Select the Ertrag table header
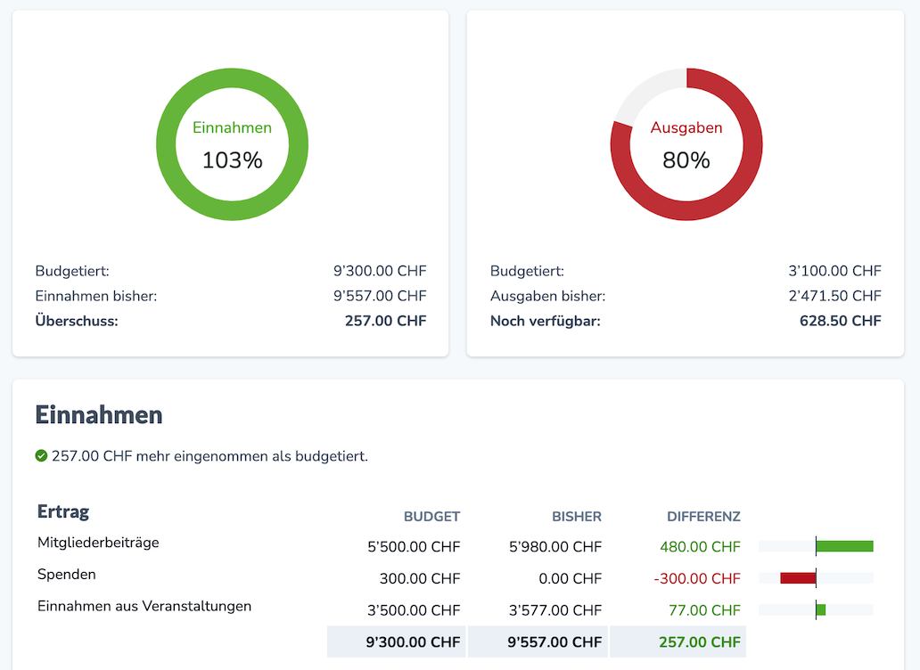 [x=62, y=511]
